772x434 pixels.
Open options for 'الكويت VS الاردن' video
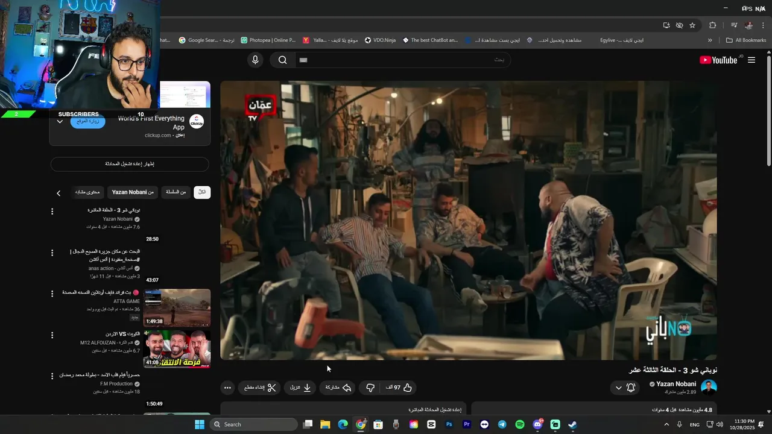point(52,335)
